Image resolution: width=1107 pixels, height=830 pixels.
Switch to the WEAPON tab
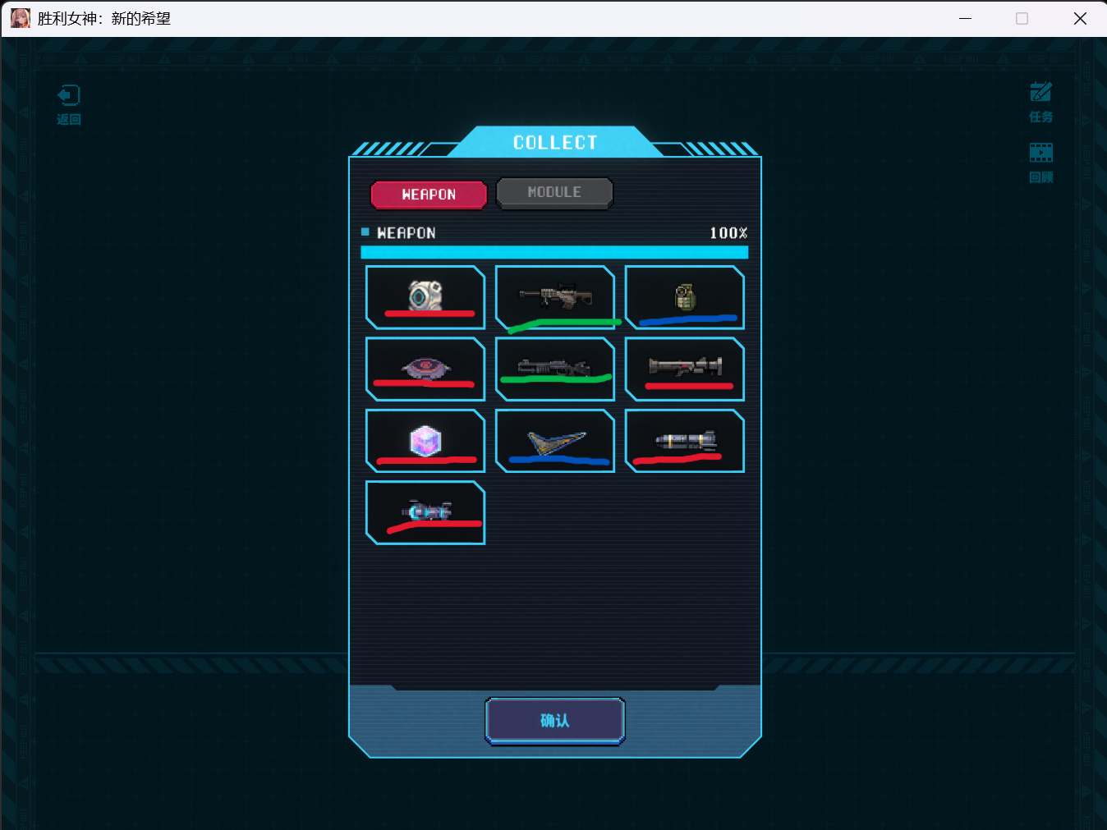(429, 195)
